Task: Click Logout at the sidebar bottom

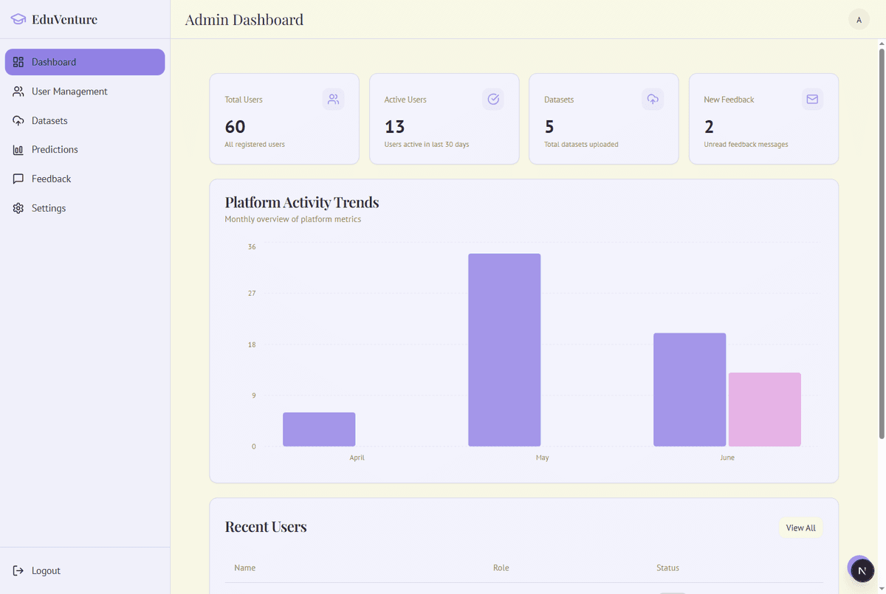Action: coord(85,570)
